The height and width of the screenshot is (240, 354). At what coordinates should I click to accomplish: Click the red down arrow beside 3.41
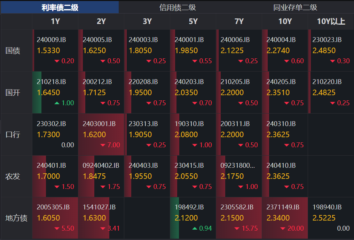[103, 229]
